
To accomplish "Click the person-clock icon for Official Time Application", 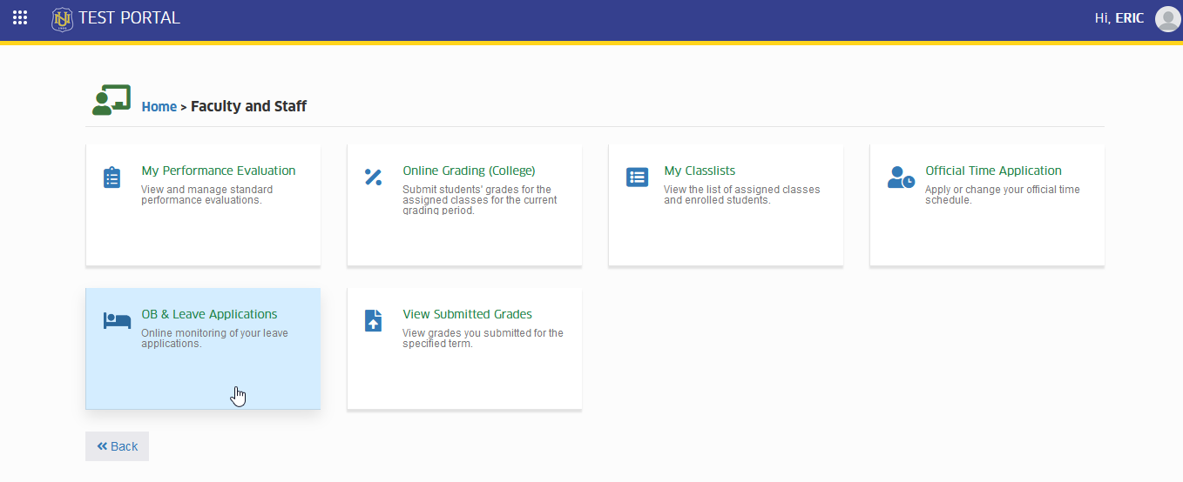I will pos(901,177).
